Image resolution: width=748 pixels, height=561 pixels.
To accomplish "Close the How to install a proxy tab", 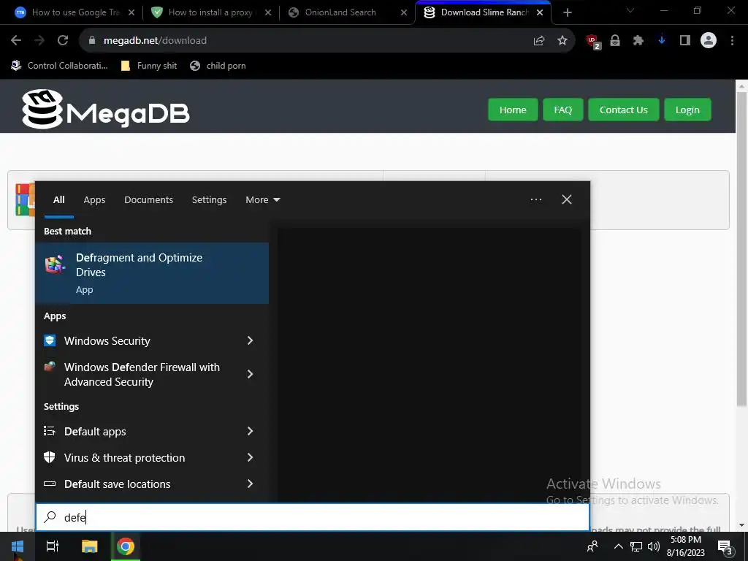I will click(x=268, y=12).
